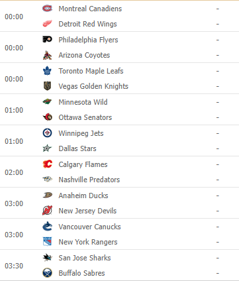The image size is (239, 281).
Task: Click the Montreal Canadiens logo icon
Action: pyautogui.click(x=47, y=9)
